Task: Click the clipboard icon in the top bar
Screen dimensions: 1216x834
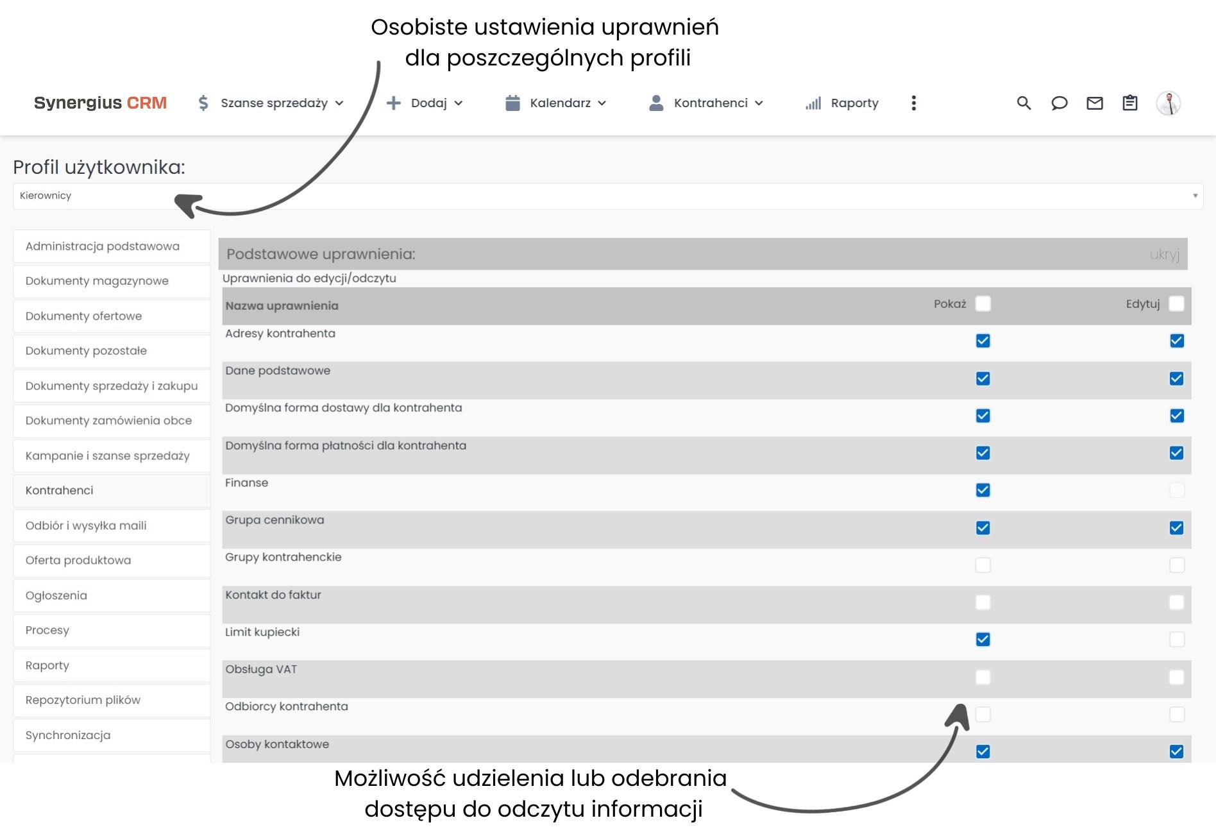Action: pyautogui.click(x=1130, y=103)
